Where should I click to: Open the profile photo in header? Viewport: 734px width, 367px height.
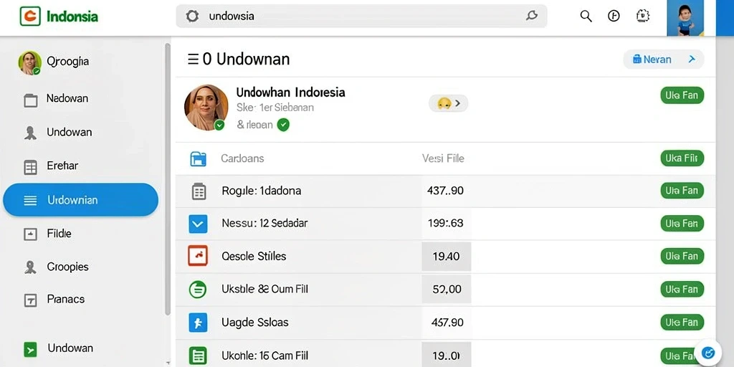coord(685,18)
